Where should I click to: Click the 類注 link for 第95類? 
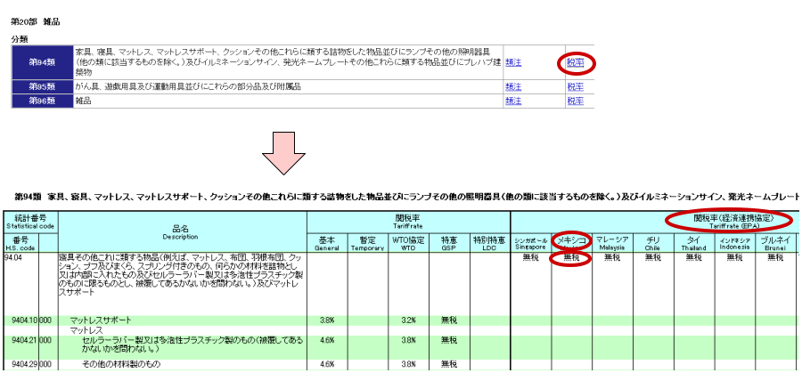(513, 86)
